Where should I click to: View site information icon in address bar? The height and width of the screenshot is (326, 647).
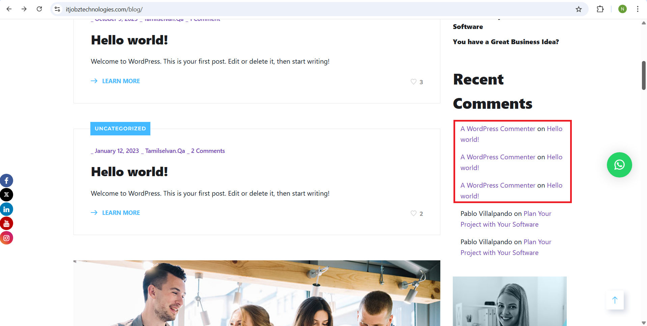(57, 9)
